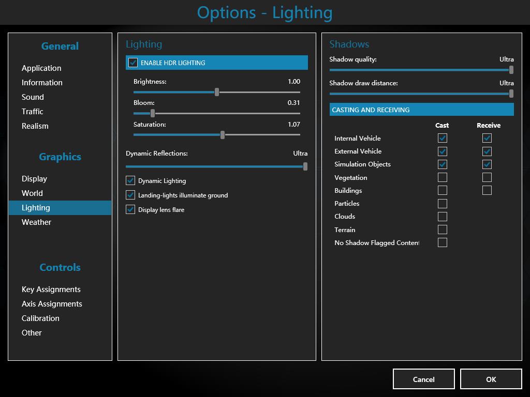530x397 pixels.
Task: Turn off Display lens flare
Action: tap(130, 209)
